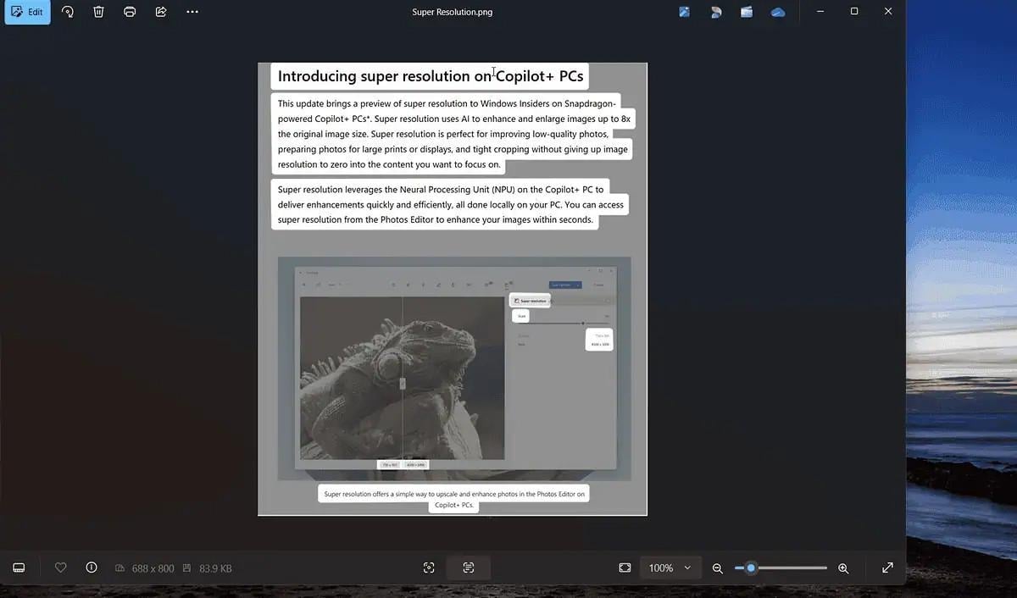The width and height of the screenshot is (1017, 598).
Task: Show file info with the info icon
Action: 92,568
